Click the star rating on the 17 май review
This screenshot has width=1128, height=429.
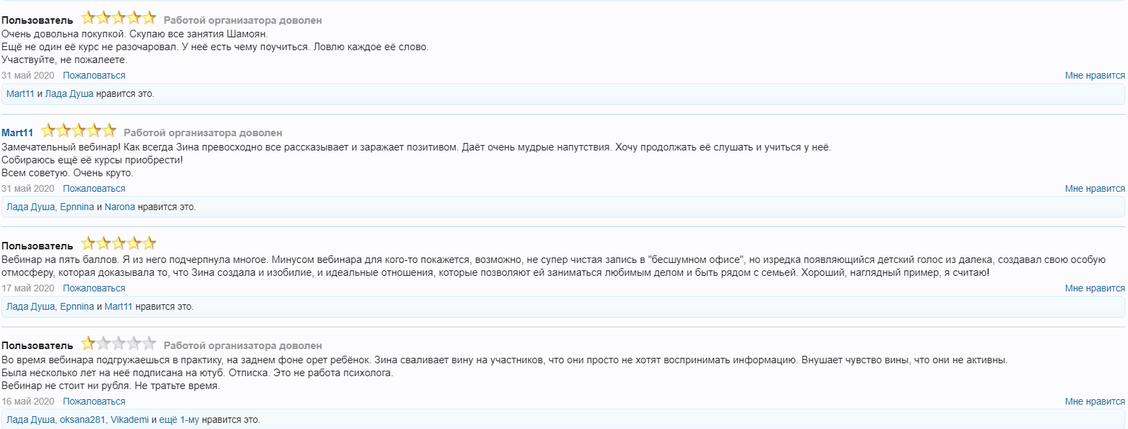119,244
